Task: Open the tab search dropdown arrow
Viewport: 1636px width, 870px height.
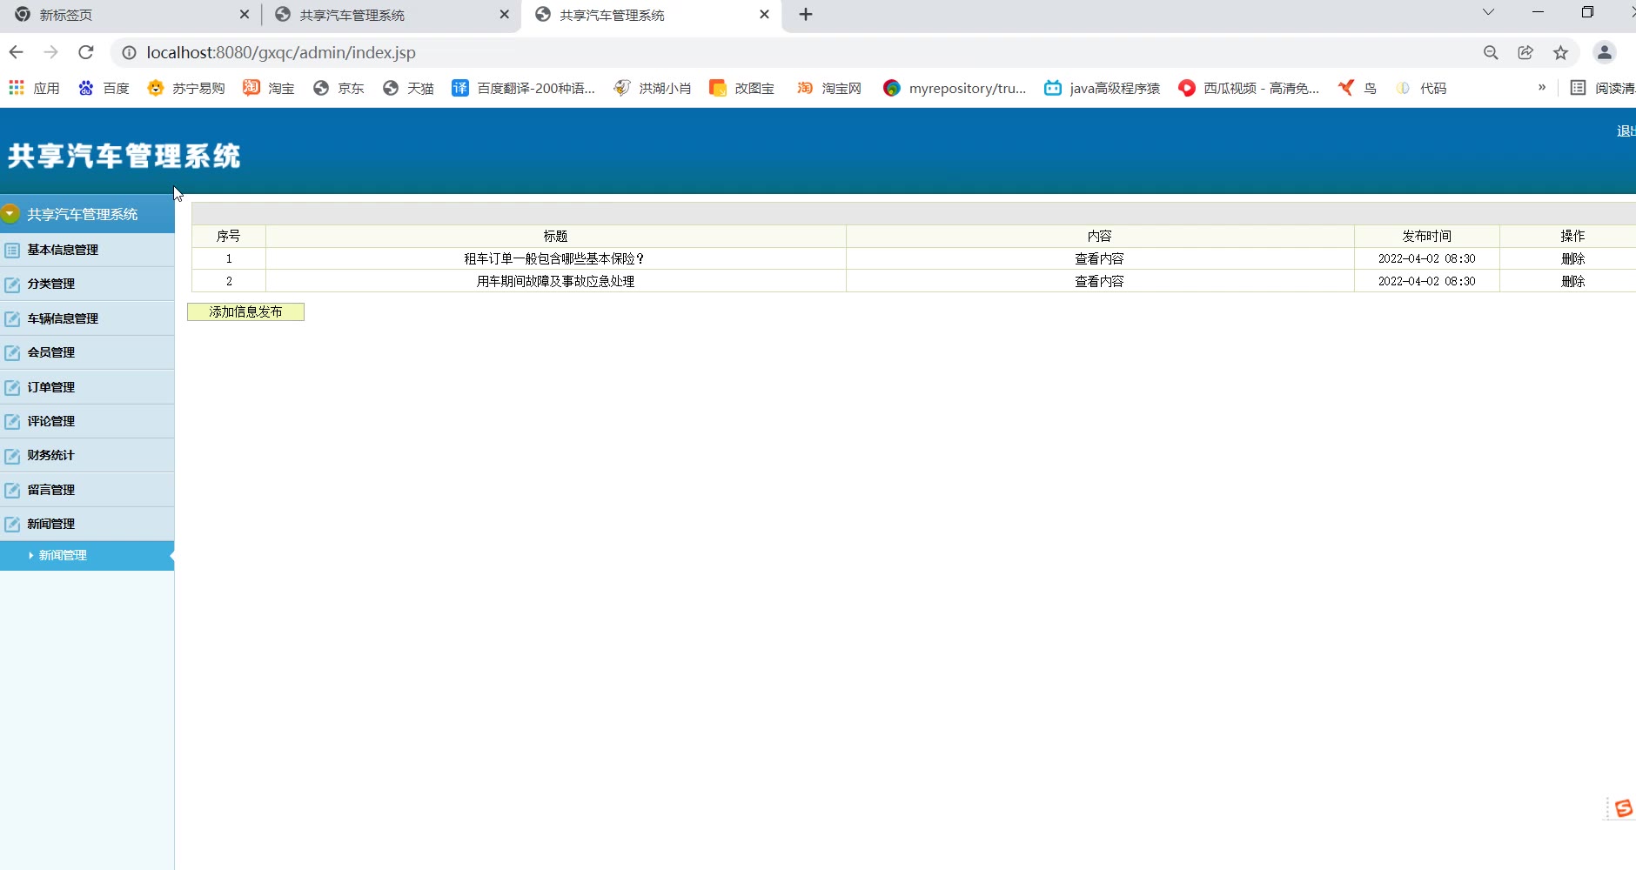Action: (1488, 12)
